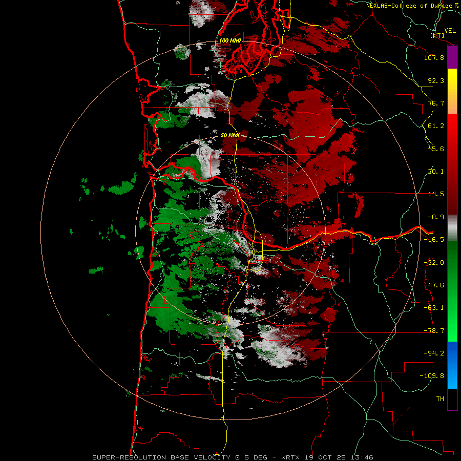The width and height of the screenshot is (461, 461).
Task: Click the 100 NMI range ring label
Action: [230, 40]
